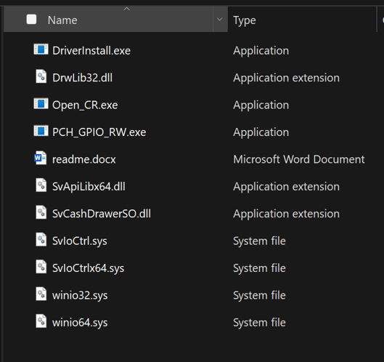Click the DriverInstall.exe application icon
Image resolution: width=384 pixels, height=362 pixels.
pyautogui.click(x=41, y=49)
